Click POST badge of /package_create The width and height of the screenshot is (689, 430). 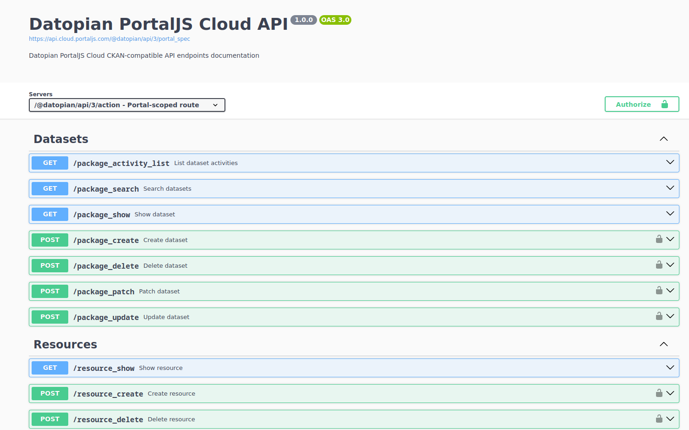coord(50,240)
